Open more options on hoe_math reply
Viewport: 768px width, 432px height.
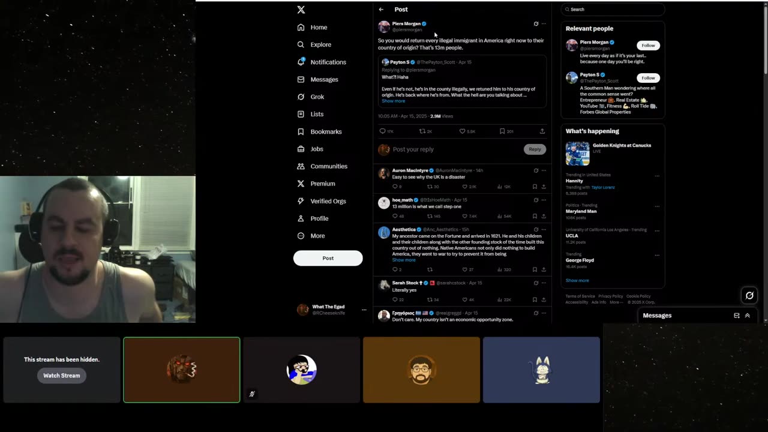click(x=544, y=200)
